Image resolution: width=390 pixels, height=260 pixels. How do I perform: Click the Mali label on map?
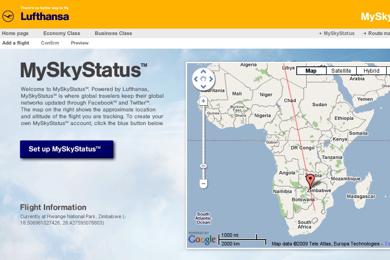pyautogui.click(x=237, y=94)
